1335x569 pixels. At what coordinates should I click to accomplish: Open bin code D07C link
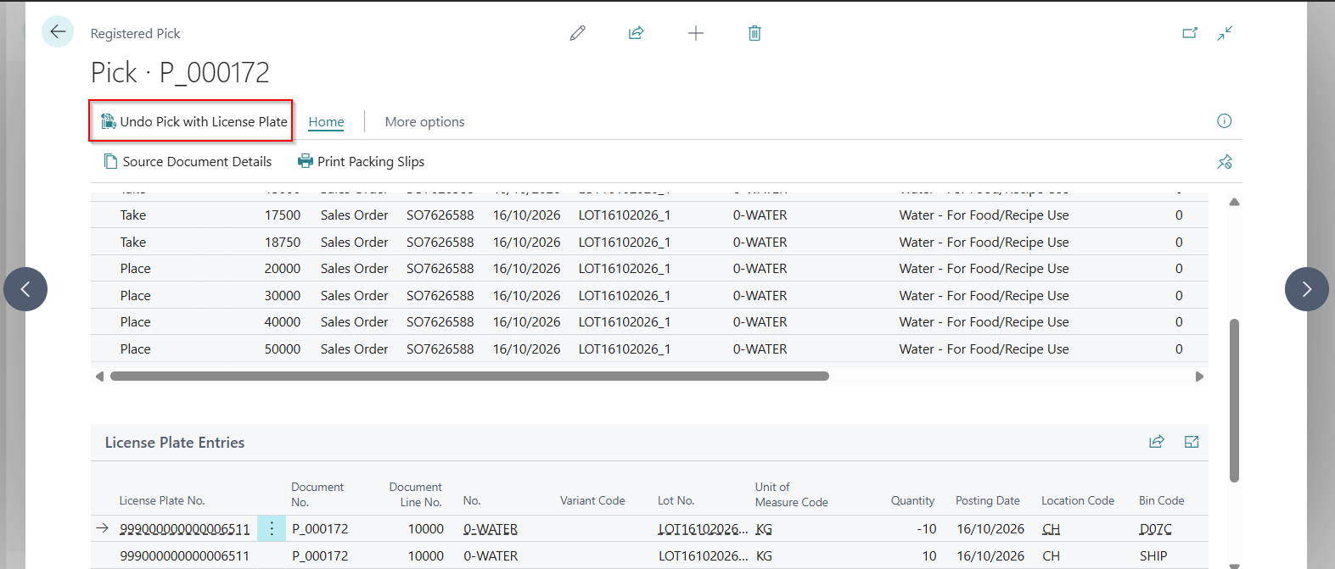pyautogui.click(x=1155, y=529)
